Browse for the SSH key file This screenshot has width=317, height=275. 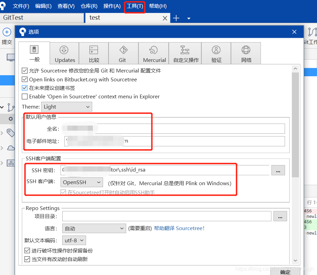coord(278,170)
